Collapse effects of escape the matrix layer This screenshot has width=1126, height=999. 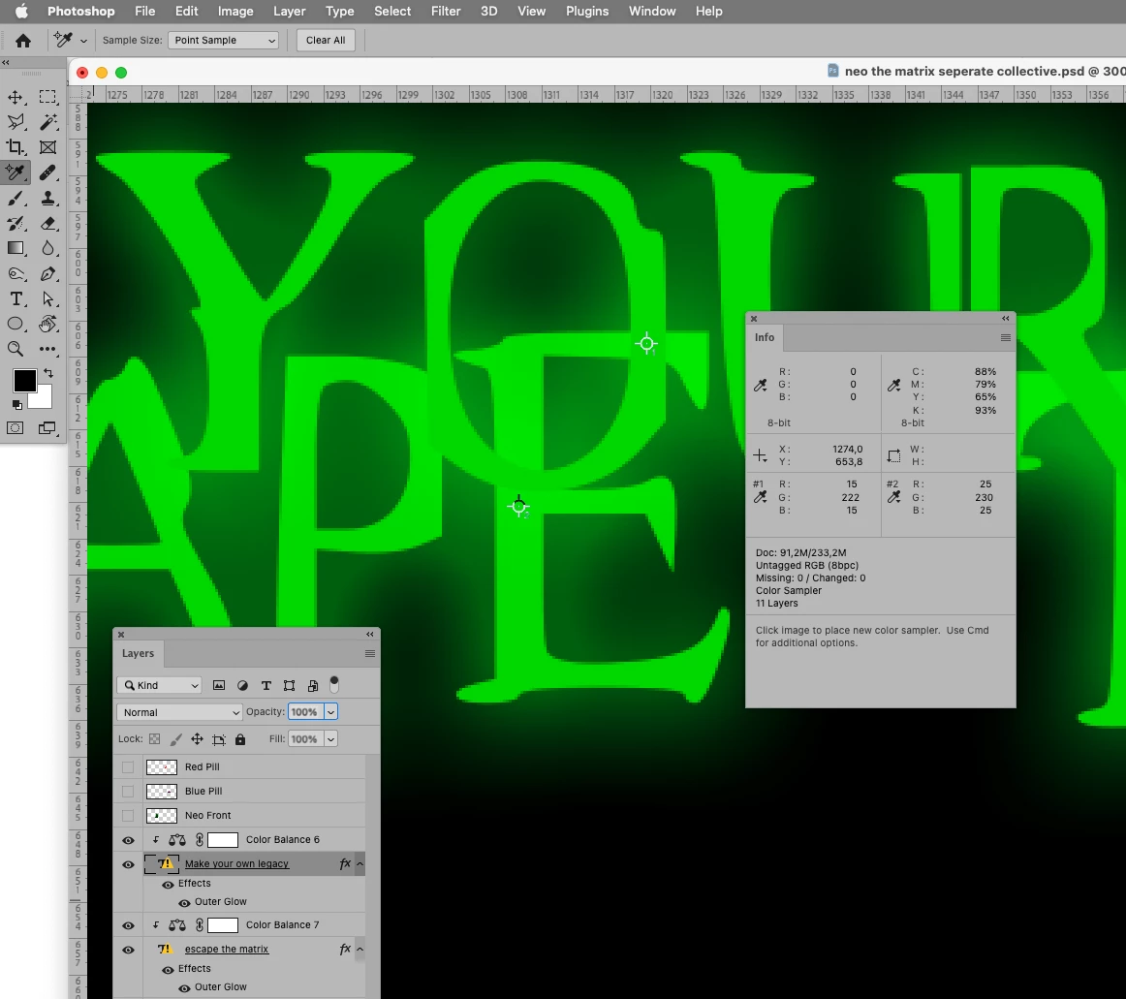360,950
